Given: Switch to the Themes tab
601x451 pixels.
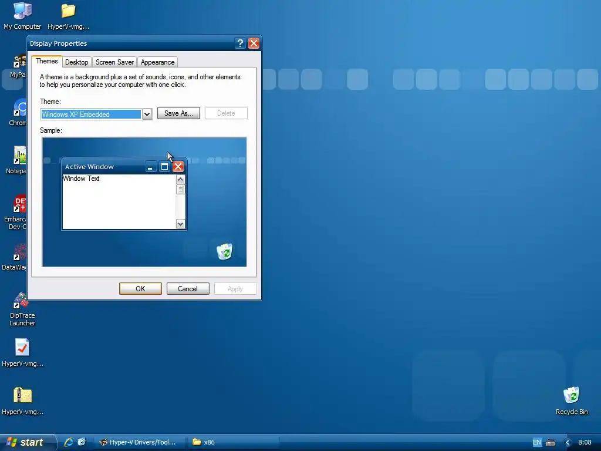Looking at the screenshot, I should [x=47, y=61].
